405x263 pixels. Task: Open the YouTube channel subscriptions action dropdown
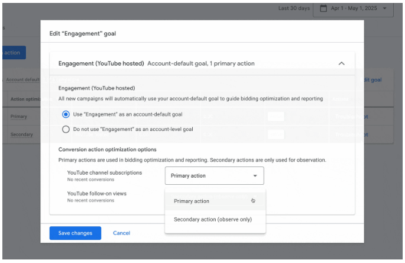pyautogui.click(x=215, y=175)
